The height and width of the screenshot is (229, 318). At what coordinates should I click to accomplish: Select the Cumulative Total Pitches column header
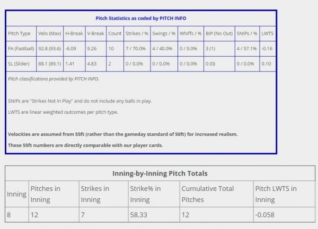[x=217, y=194]
